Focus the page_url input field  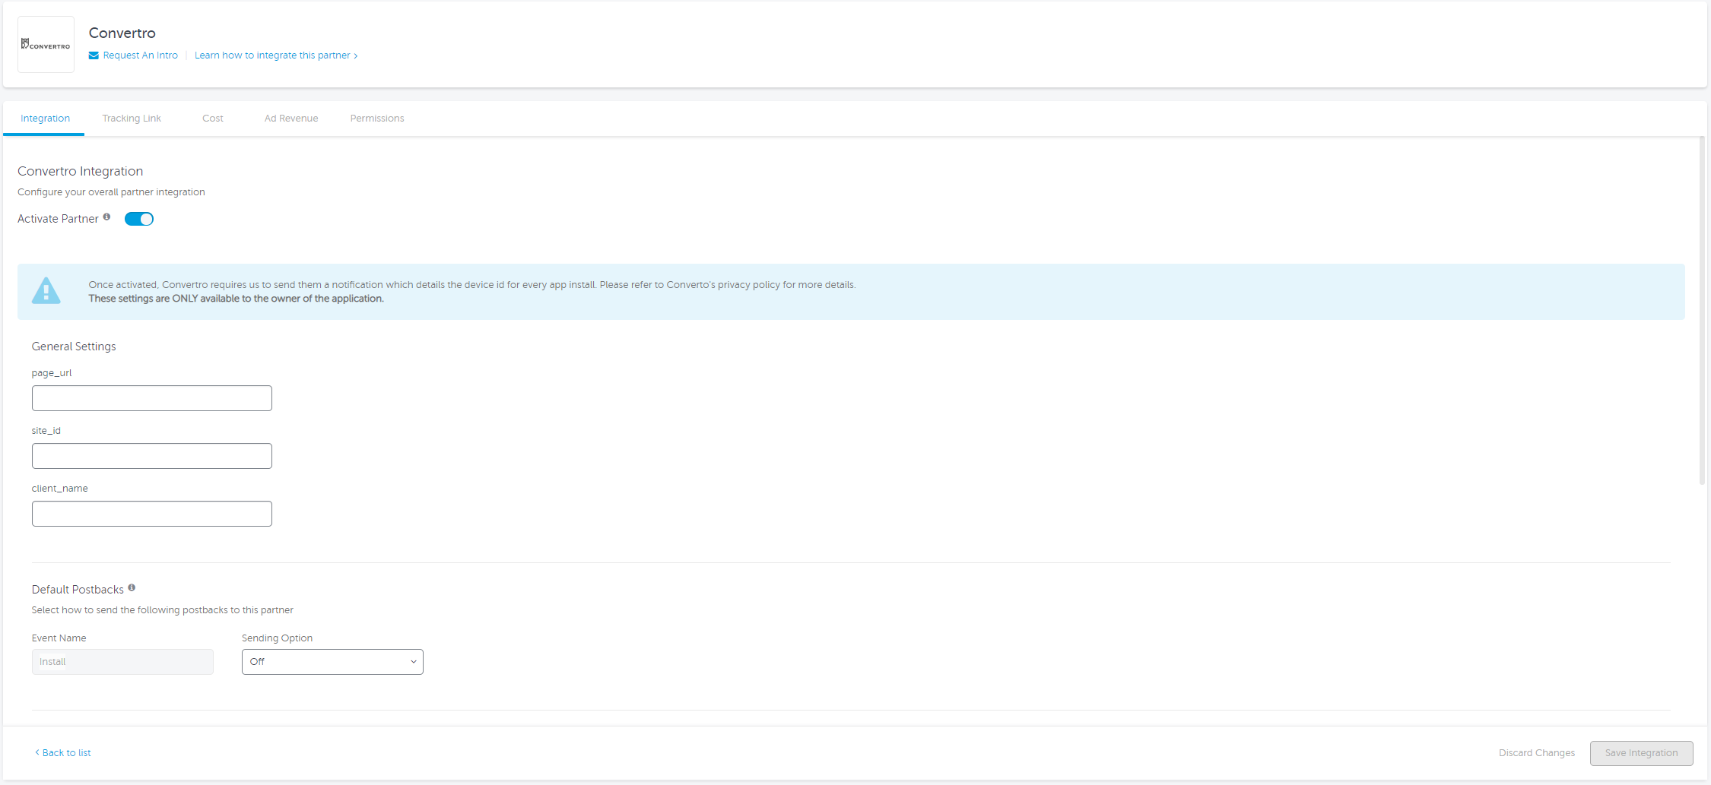click(x=152, y=398)
